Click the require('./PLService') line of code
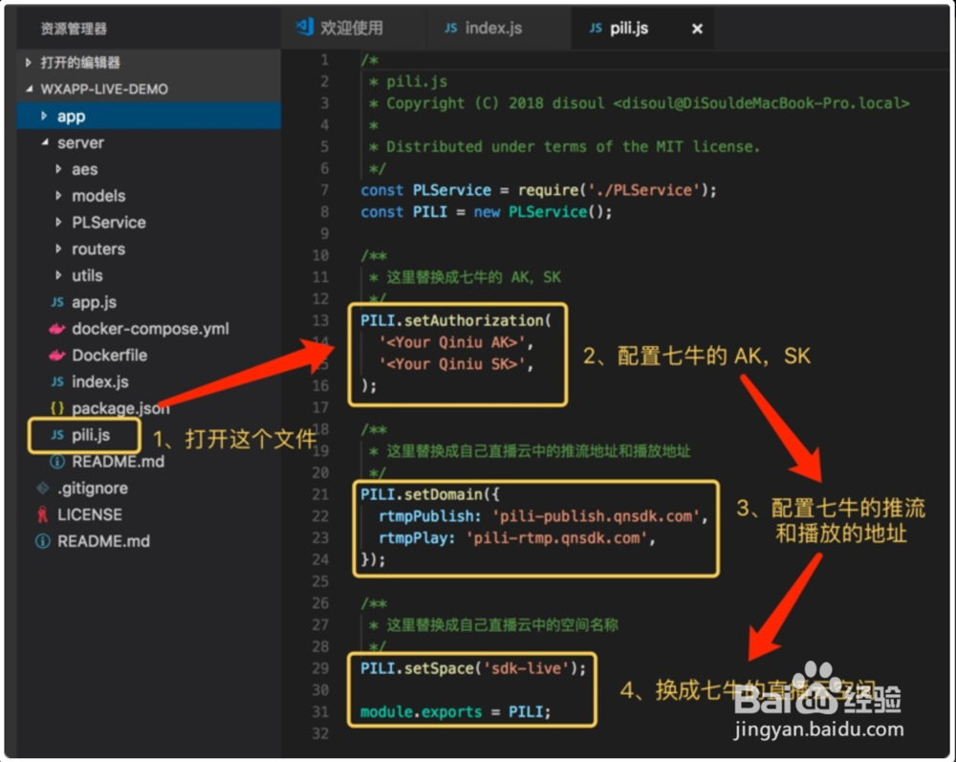 pos(538,190)
